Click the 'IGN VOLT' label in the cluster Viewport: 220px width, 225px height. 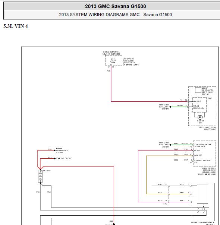point(197,101)
